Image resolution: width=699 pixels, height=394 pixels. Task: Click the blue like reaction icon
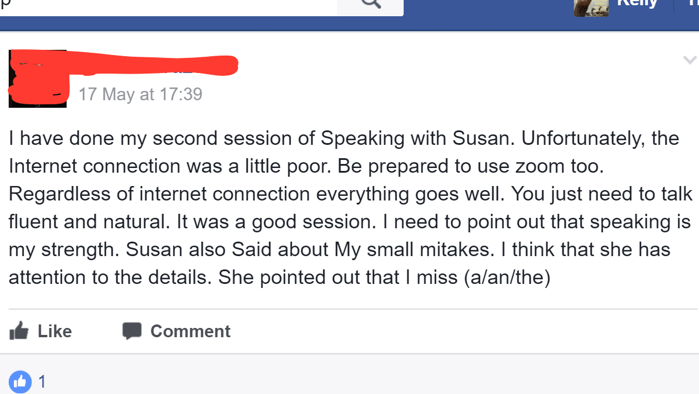[20, 381]
